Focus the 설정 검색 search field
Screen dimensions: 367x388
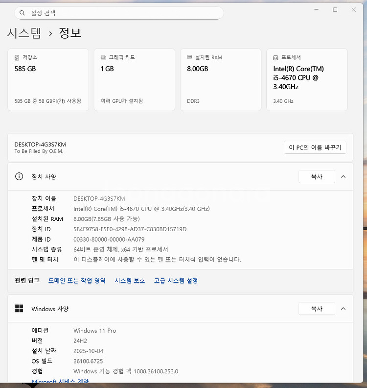[x=122, y=13]
